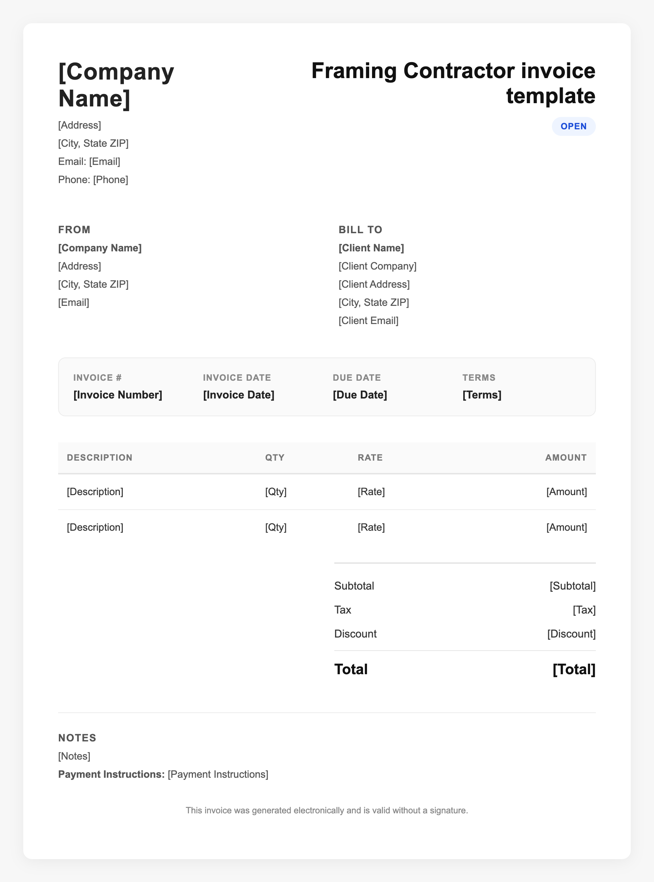This screenshot has width=654, height=882.
Task: Click the Invoice Date value field
Action: 238,395
